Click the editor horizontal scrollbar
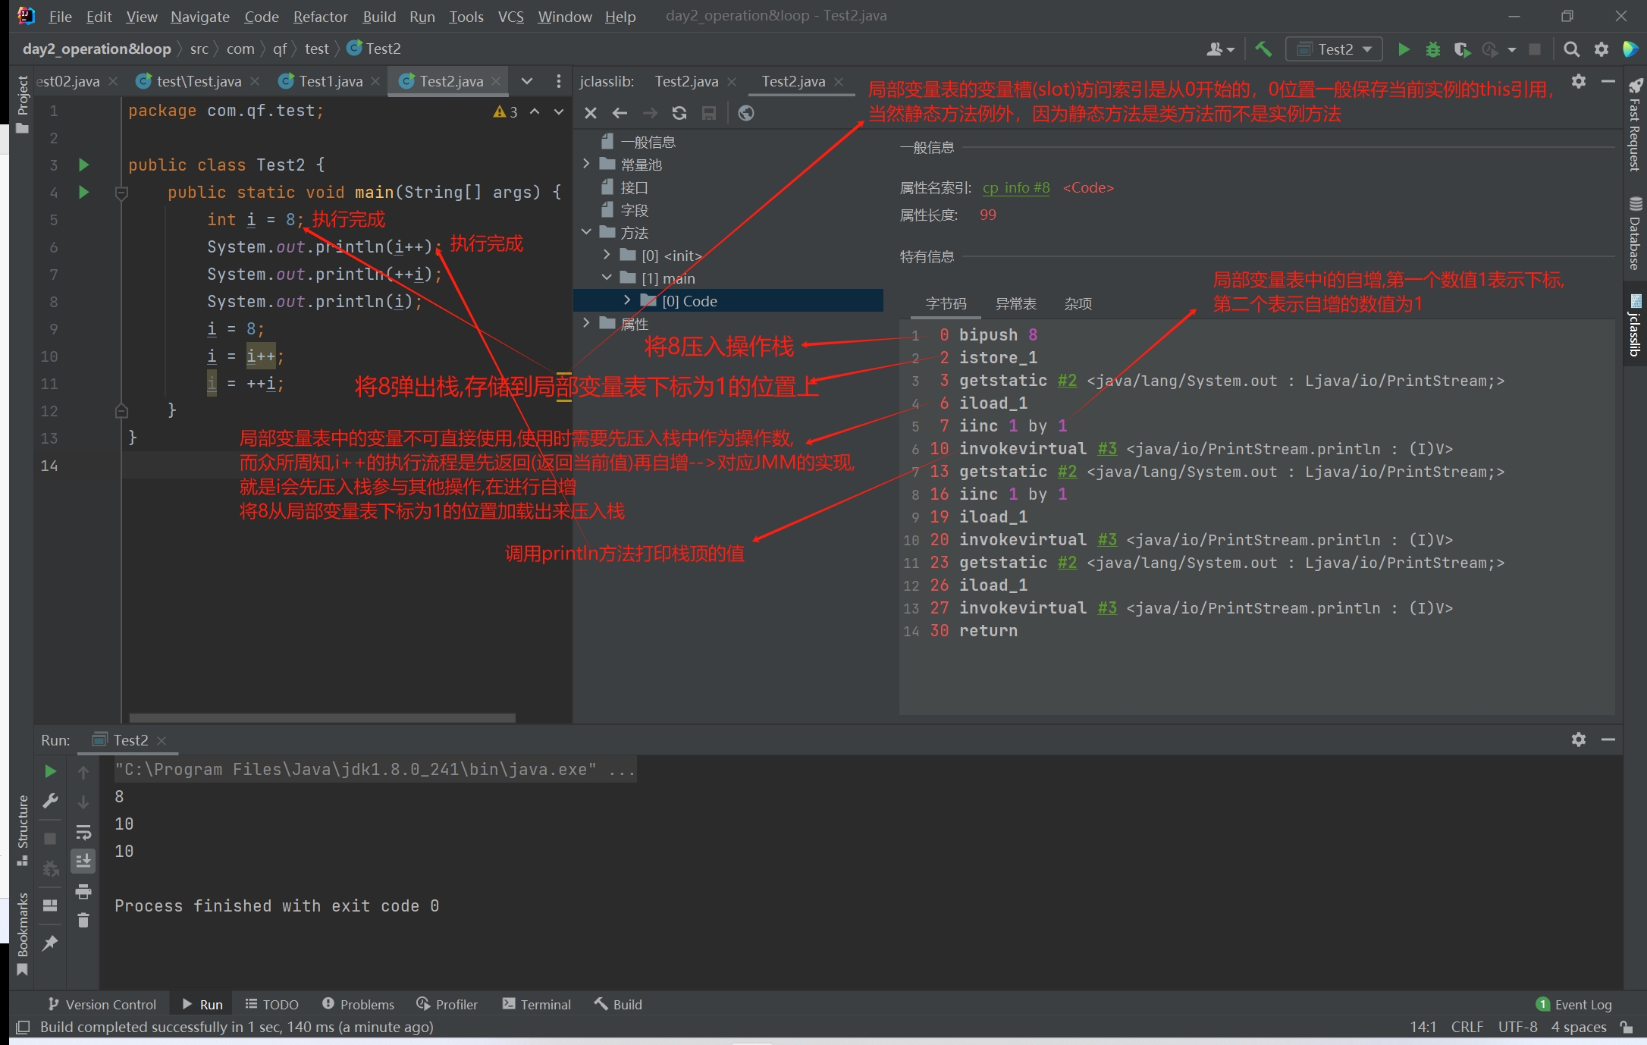 click(322, 717)
